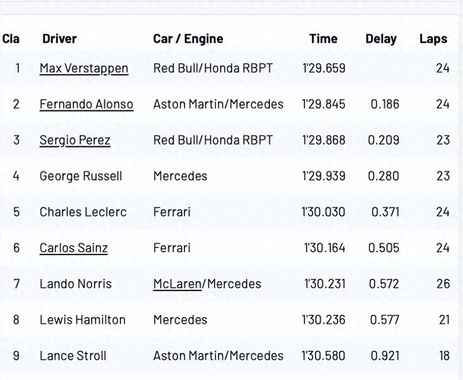Open the McLaren team link

[177, 284]
